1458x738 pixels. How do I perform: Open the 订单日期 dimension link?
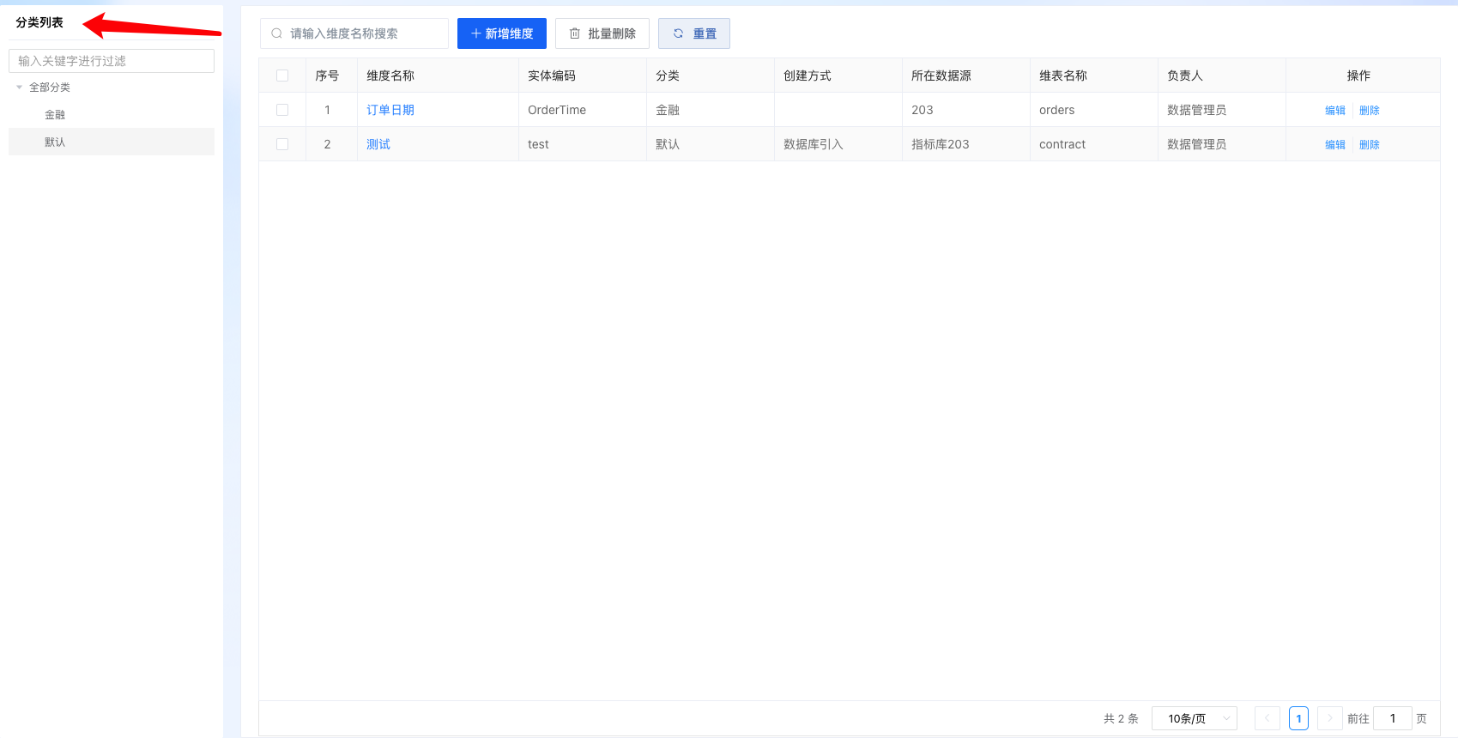point(390,110)
